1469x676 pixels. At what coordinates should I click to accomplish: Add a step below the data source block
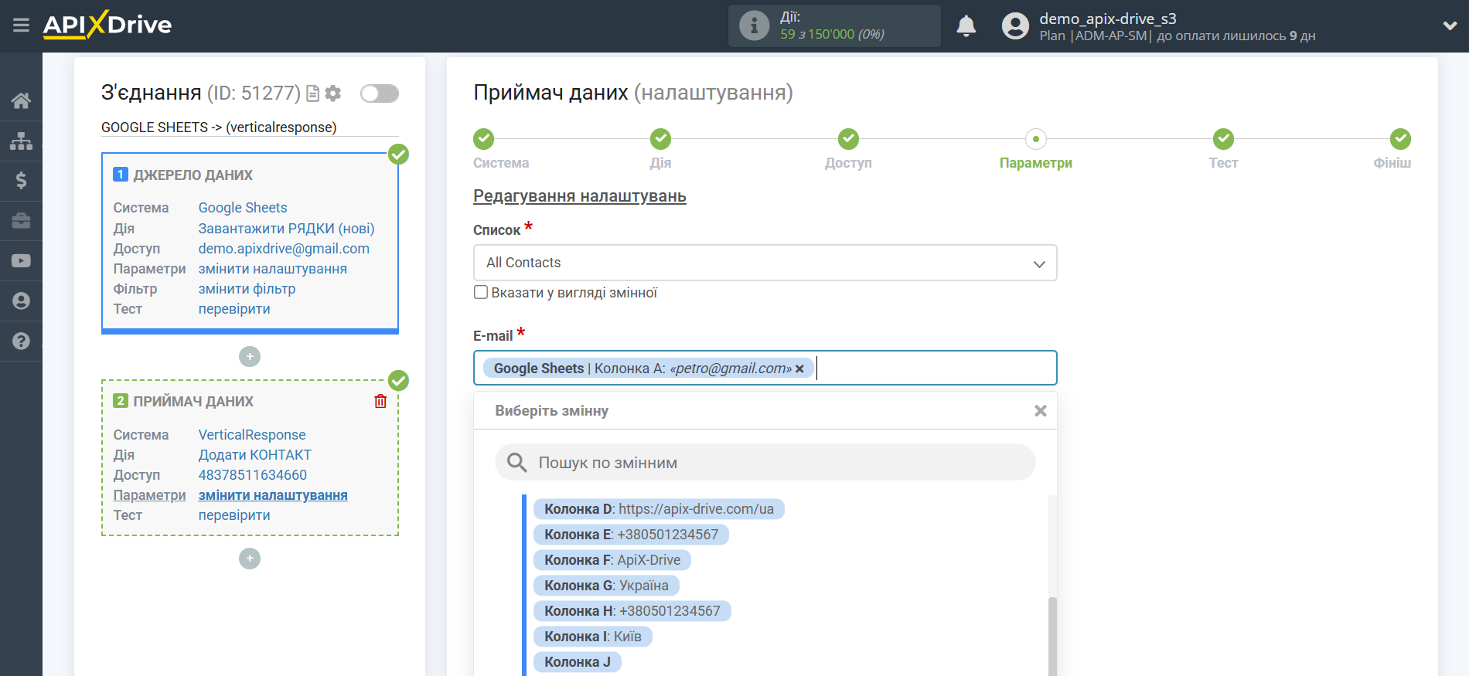click(x=250, y=356)
